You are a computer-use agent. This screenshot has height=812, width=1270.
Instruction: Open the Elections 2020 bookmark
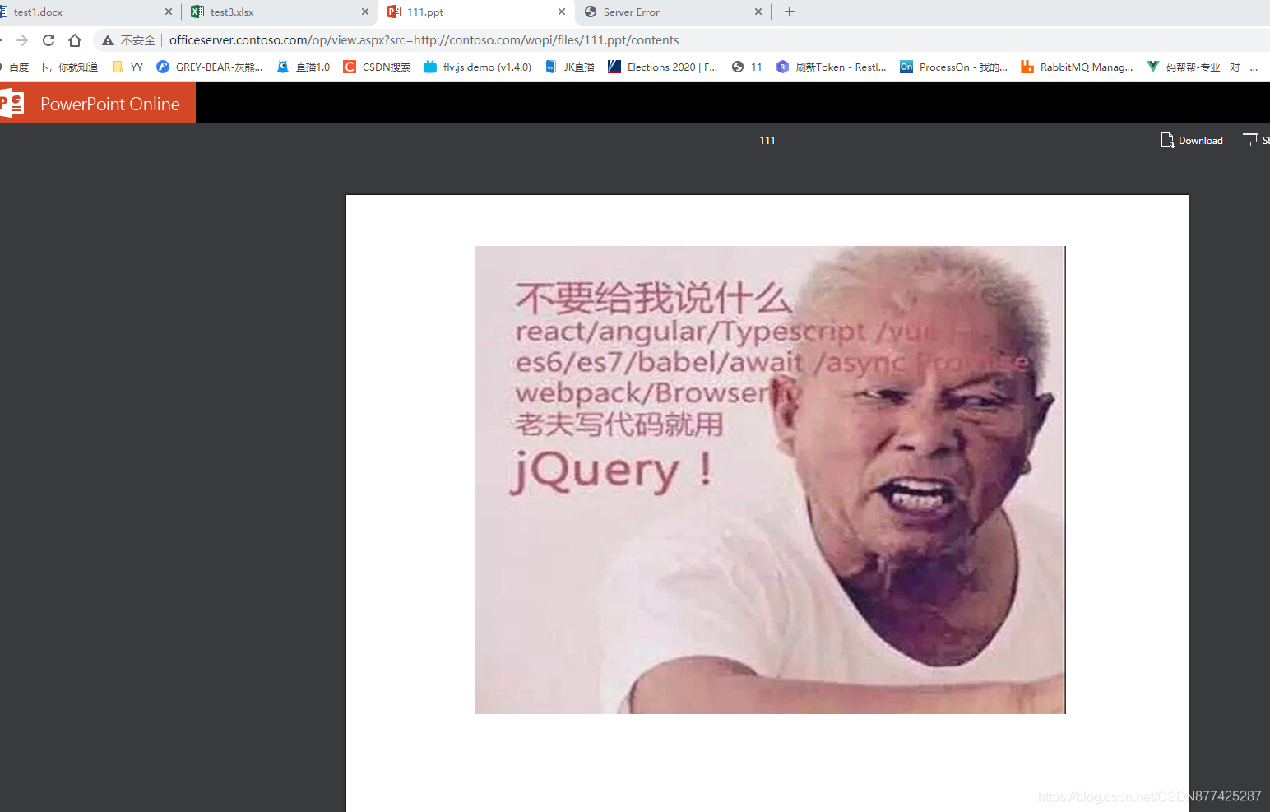[x=663, y=67]
